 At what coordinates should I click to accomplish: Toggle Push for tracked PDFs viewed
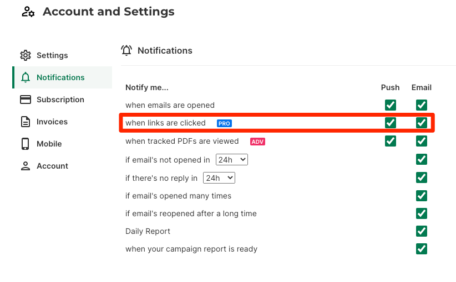click(x=391, y=141)
